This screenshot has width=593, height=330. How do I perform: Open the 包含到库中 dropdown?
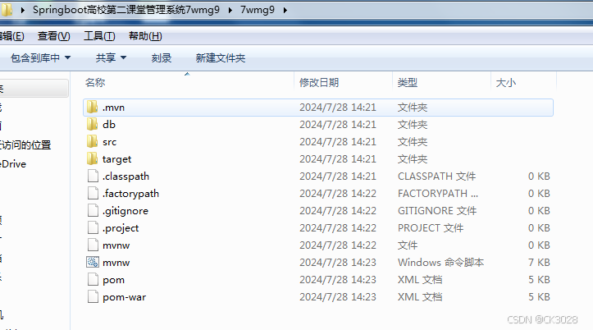tap(40, 58)
